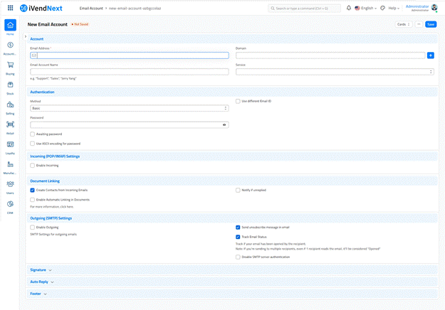Check the Enable Incoming checkbox
Image resolution: width=445 pixels, height=310 pixels.
pyautogui.click(x=33, y=165)
